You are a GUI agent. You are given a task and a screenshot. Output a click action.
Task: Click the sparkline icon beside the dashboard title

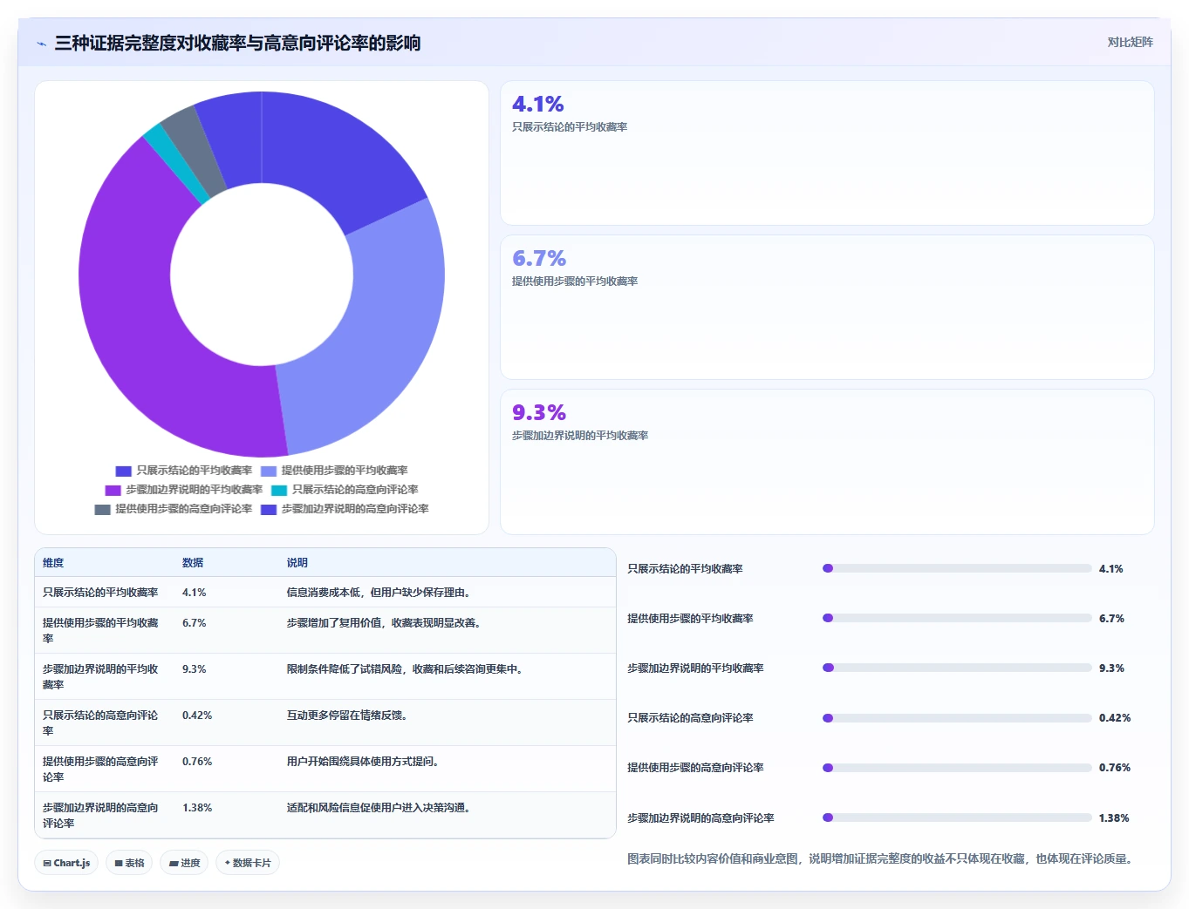point(41,44)
